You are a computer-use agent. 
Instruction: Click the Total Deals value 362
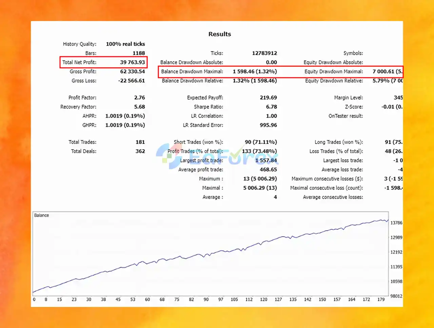140,151
